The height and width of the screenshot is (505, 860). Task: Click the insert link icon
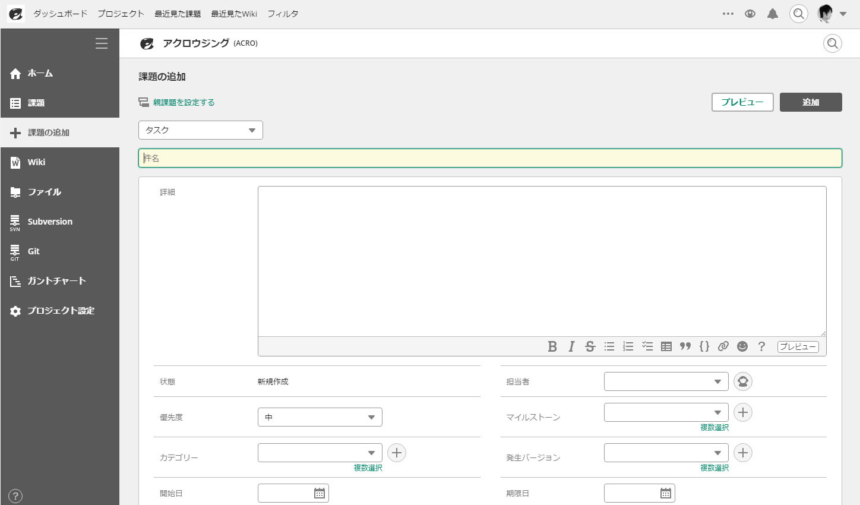click(x=723, y=347)
